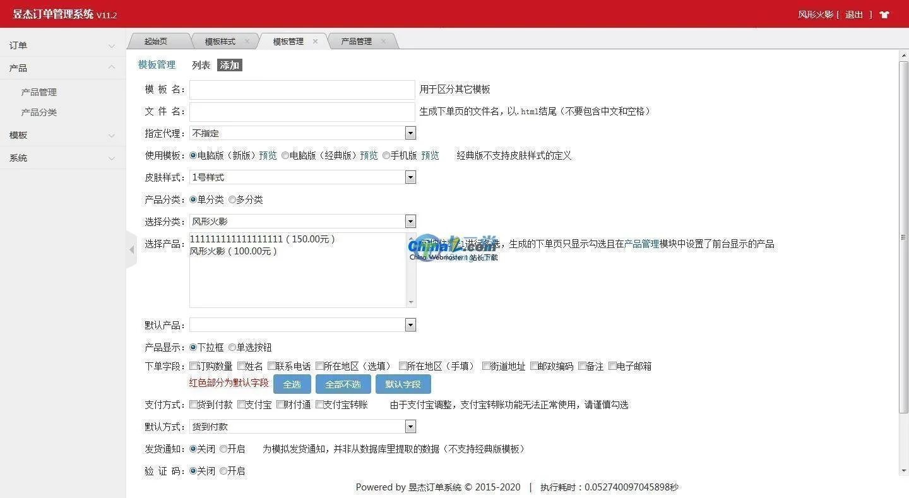This screenshot has height=498, width=909.
Task: Enable the 支付宝 payment checkbox
Action: (242, 405)
